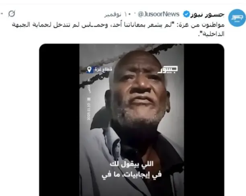This screenshot has width=246, height=196.
Task: Click the Jusoor News round profile avatar
Action: (x=237, y=18)
